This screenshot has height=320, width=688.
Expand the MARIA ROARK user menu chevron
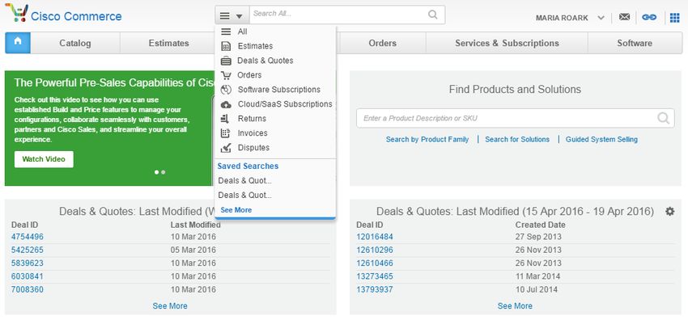pos(601,18)
